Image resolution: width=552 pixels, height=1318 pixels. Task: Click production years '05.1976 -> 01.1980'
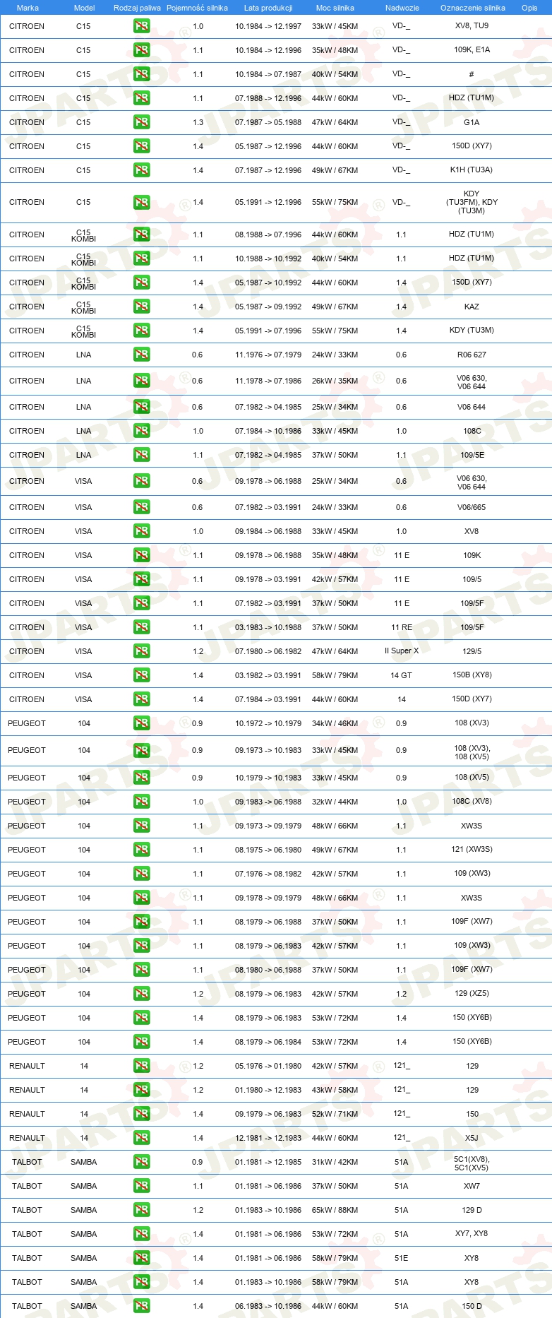pyautogui.click(x=268, y=1066)
